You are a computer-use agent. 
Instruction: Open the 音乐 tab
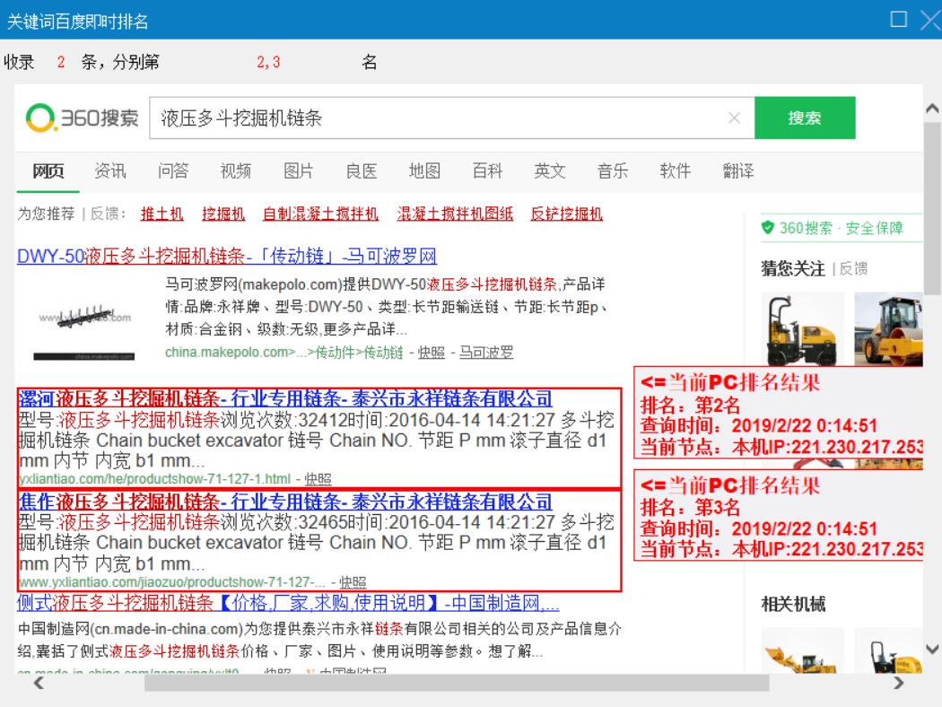[613, 171]
